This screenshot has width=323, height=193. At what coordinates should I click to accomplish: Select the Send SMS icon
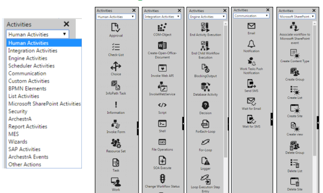click(251, 84)
